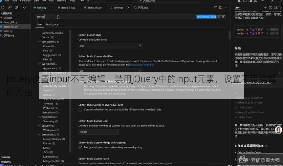Open the Search view magnifier icon

tap(10, 7)
